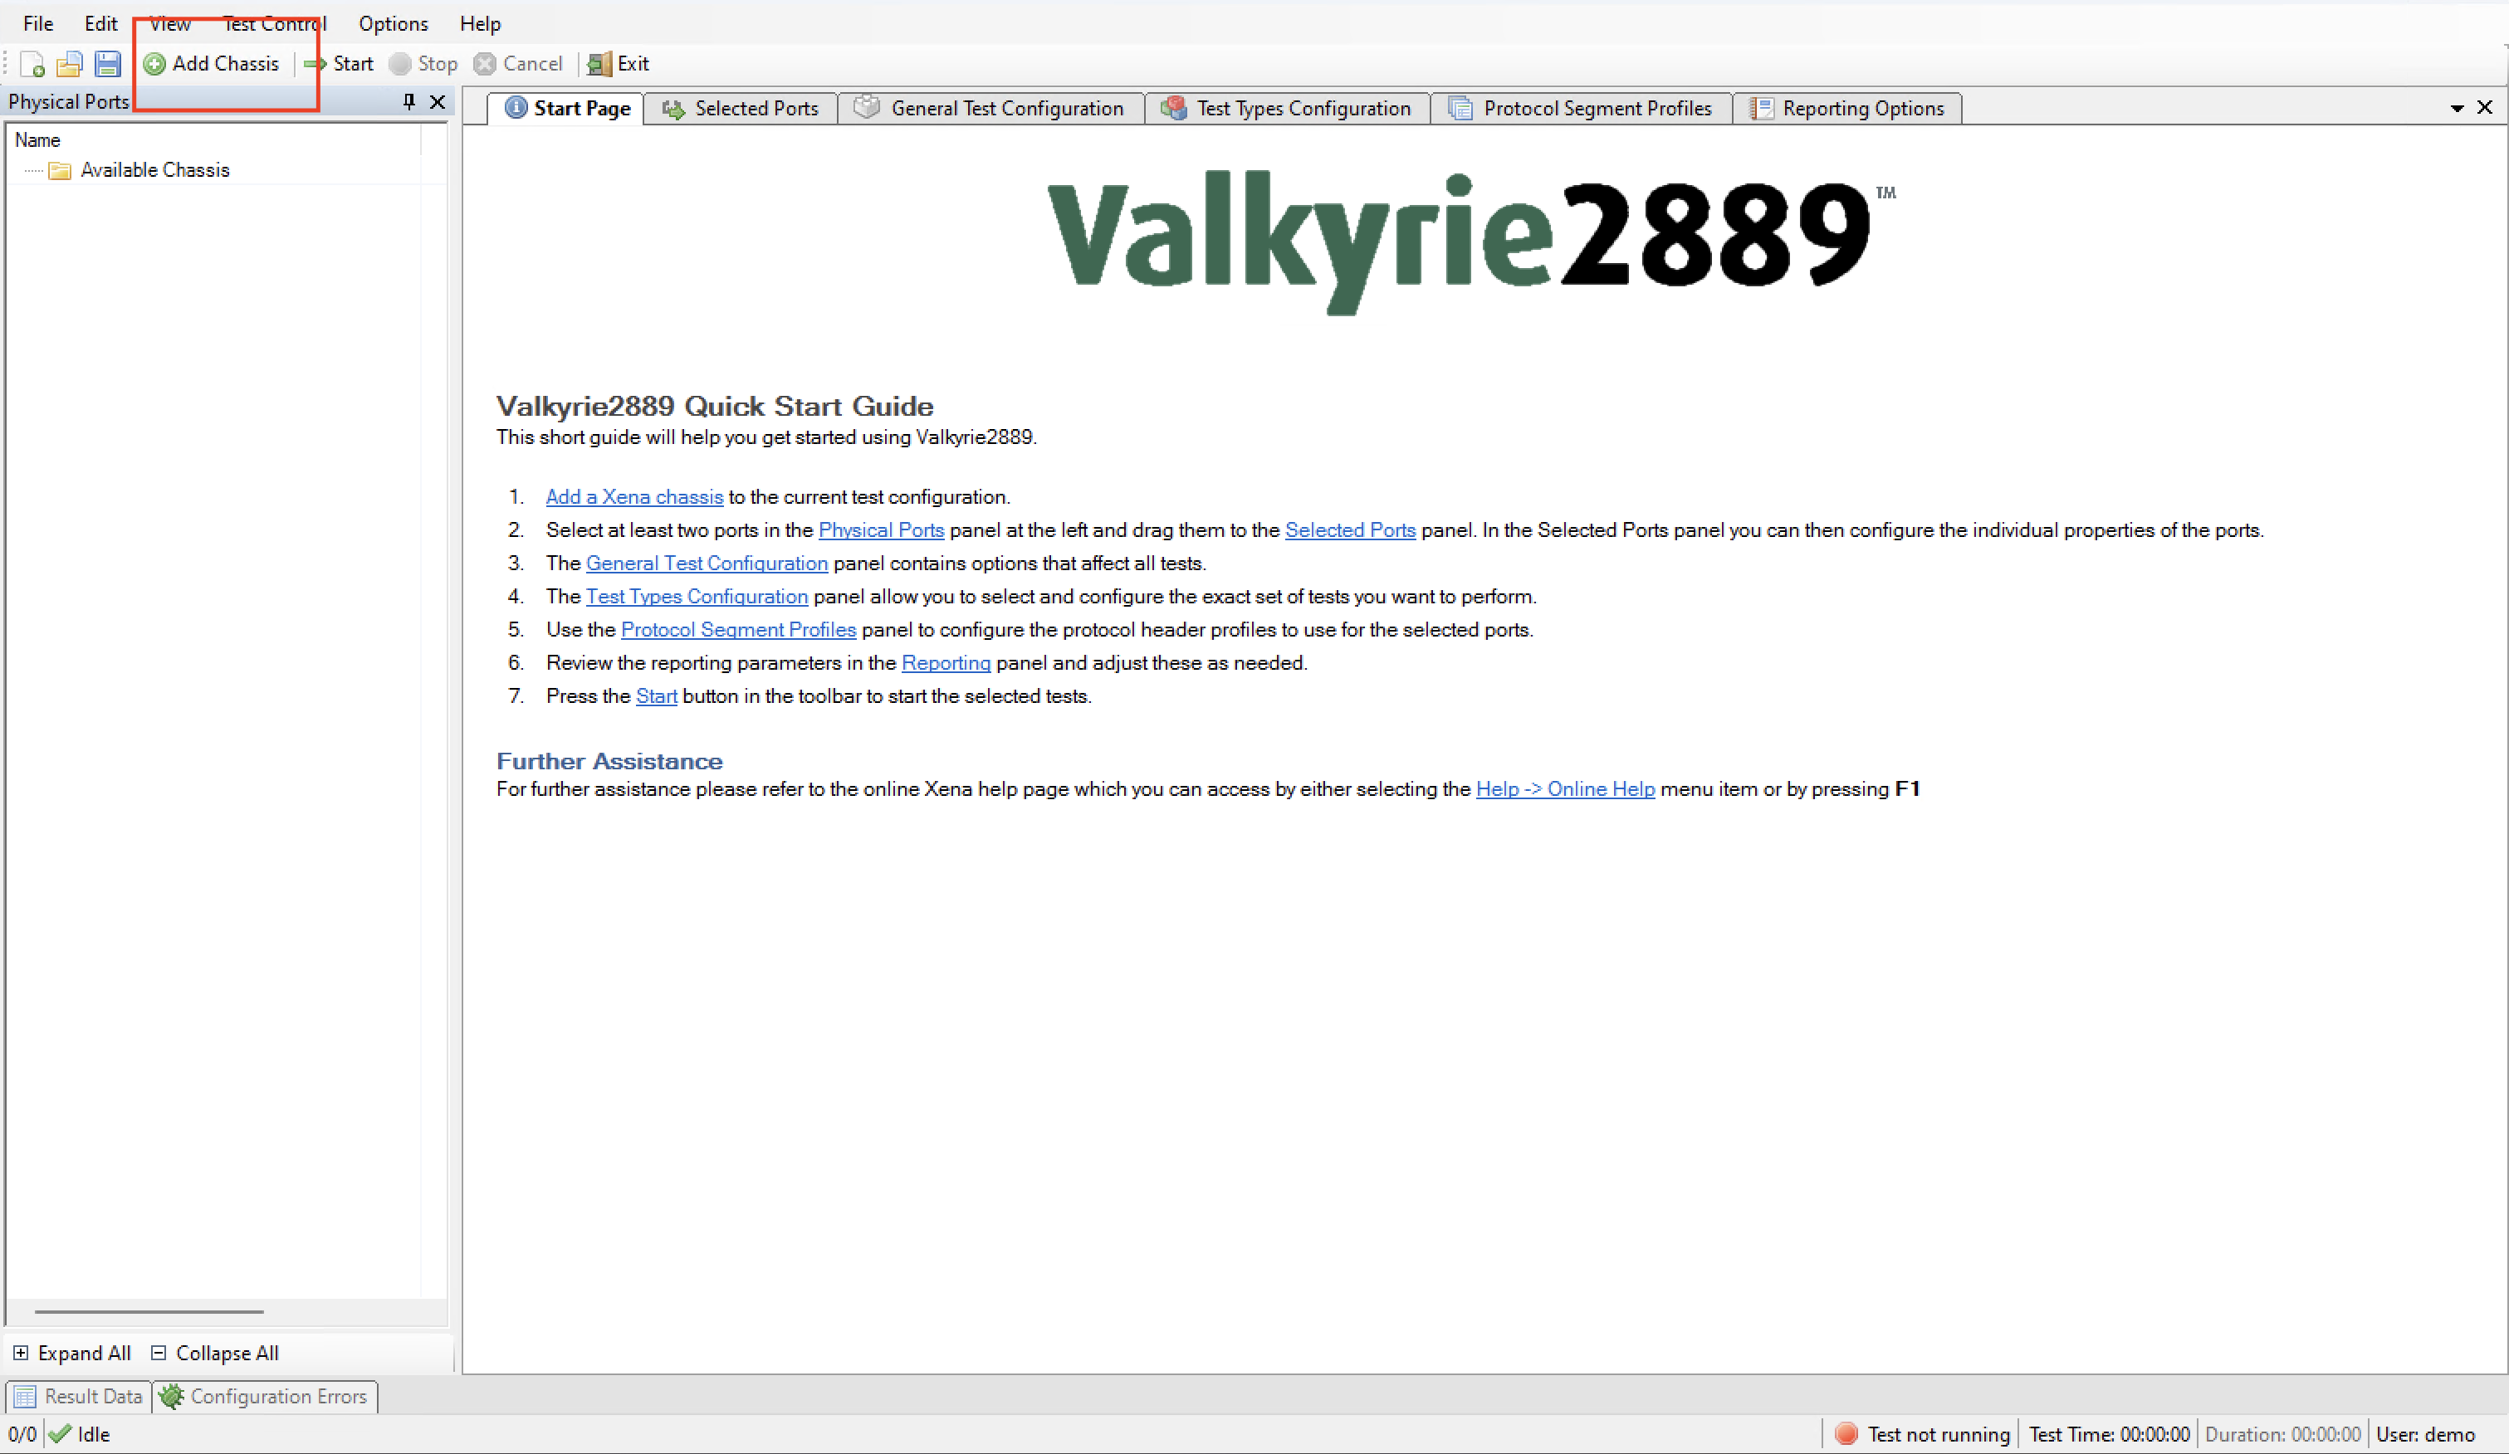Click the Cancel toolbar button
Viewport: 2509px width, 1454px height.
tap(519, 64)
